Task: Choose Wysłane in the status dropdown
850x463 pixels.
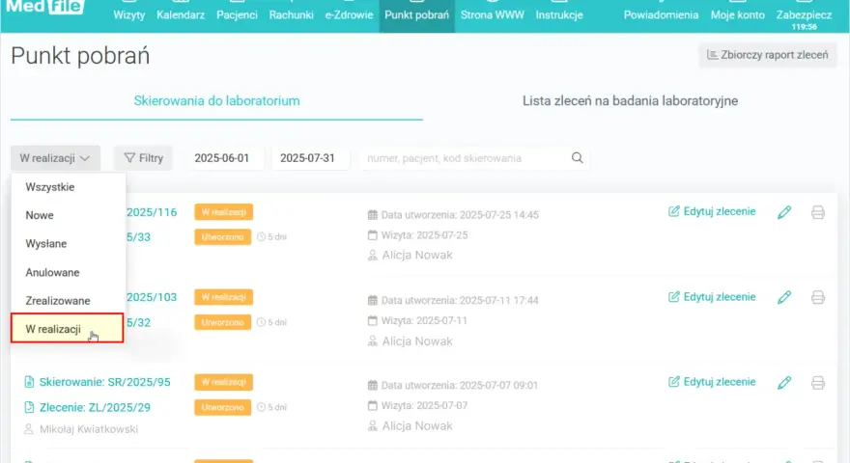Action: (x=69, y=244)
